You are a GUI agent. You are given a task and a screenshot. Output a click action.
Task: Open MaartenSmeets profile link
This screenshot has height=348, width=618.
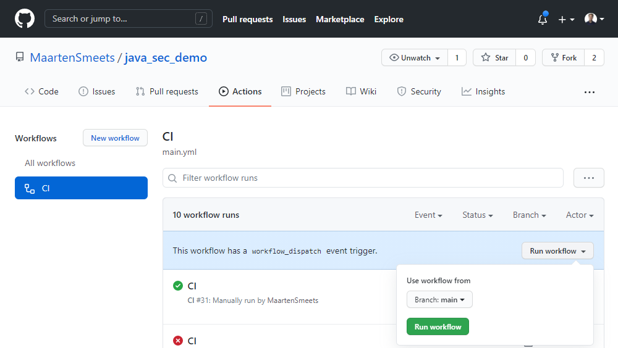(x=72, y=57)
